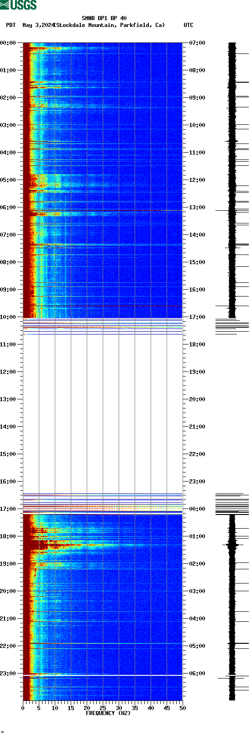Screen dimensions: 252x737
Task: Click the 18:00 UTC time label
Action: tap(197, 345)
